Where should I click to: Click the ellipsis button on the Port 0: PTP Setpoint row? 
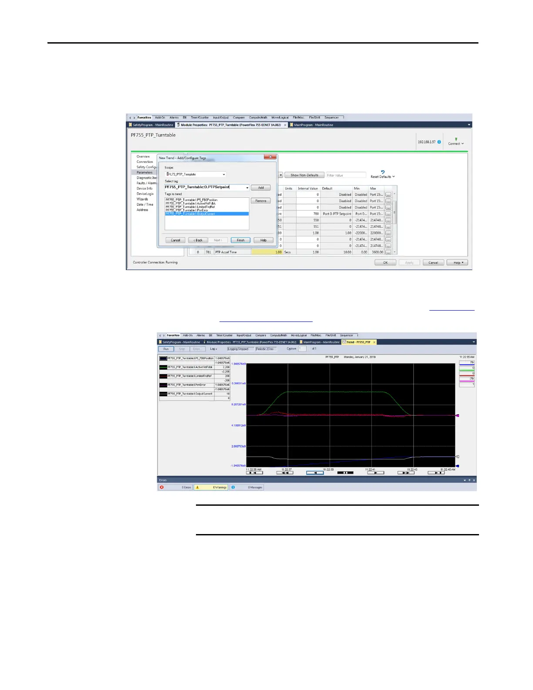[x=388, y=214]
